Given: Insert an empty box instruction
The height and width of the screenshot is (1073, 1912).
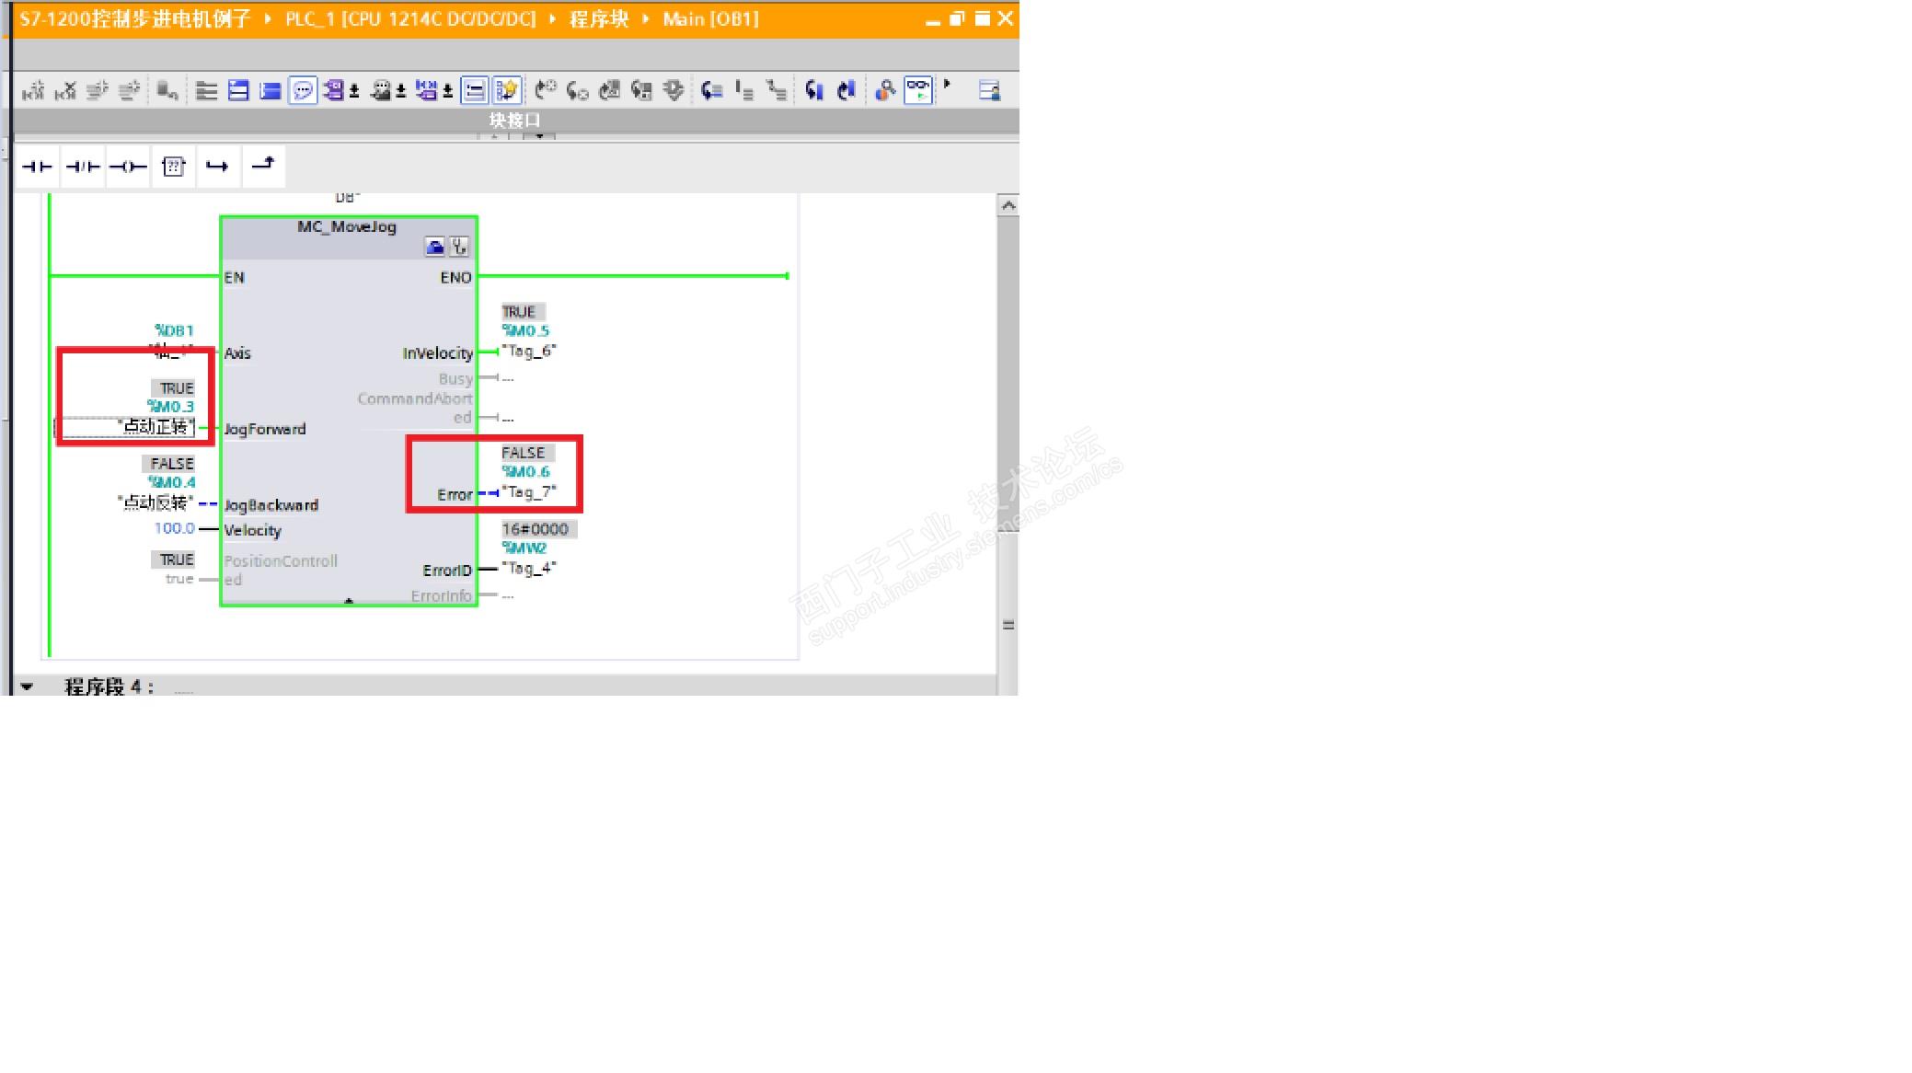Looking at the screenshot, I should pyautogui.click(x=173, y=167).
